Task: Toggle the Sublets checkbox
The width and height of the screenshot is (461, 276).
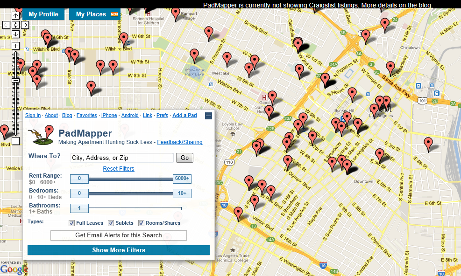Action: point(111,223)
